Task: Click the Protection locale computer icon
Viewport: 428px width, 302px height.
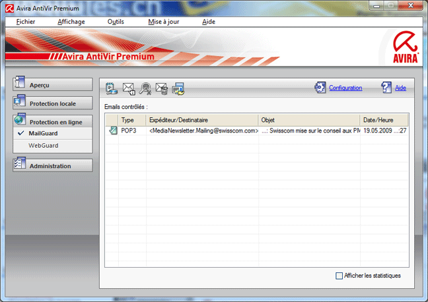Action: coord(20,101)
